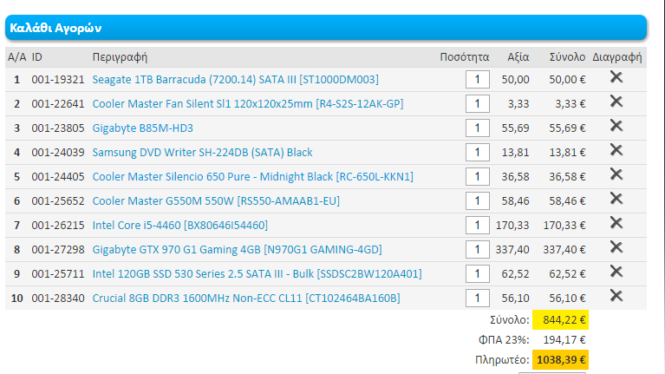The height and width of the screenshot is (374, 665).
Task: Open the Cooler Master Fan Silent Sl1 link
Action: point(248,103)
